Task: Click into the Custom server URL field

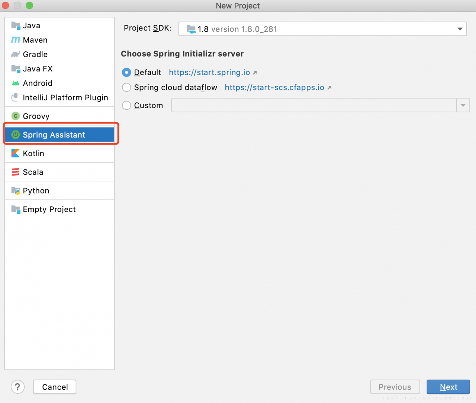Action: 314,105
